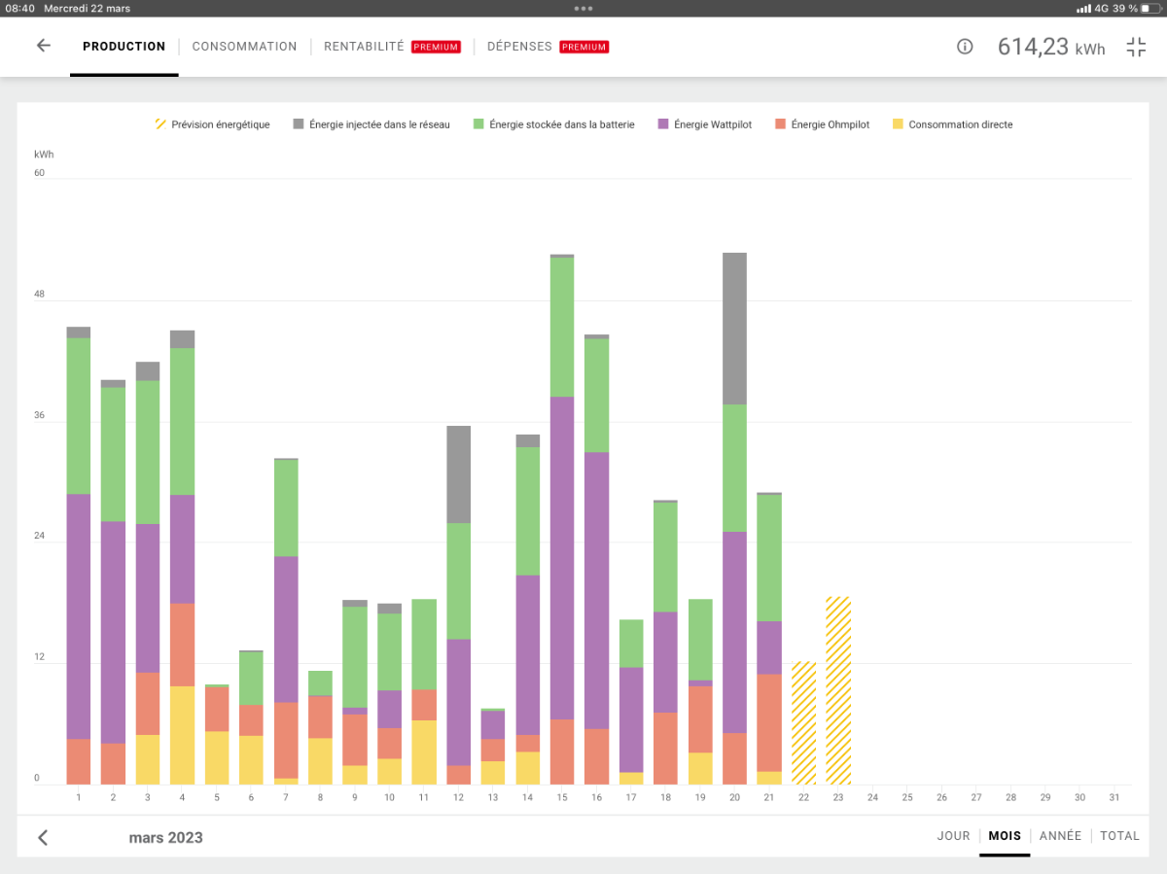
Task: Hide Énergie stockée dans la batterie series
Action: point(553,124)
